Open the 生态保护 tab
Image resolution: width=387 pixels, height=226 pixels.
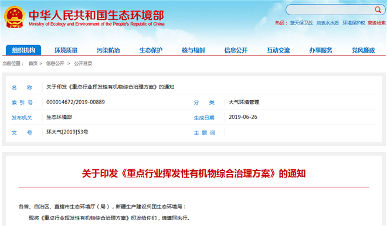pos(151,50)
